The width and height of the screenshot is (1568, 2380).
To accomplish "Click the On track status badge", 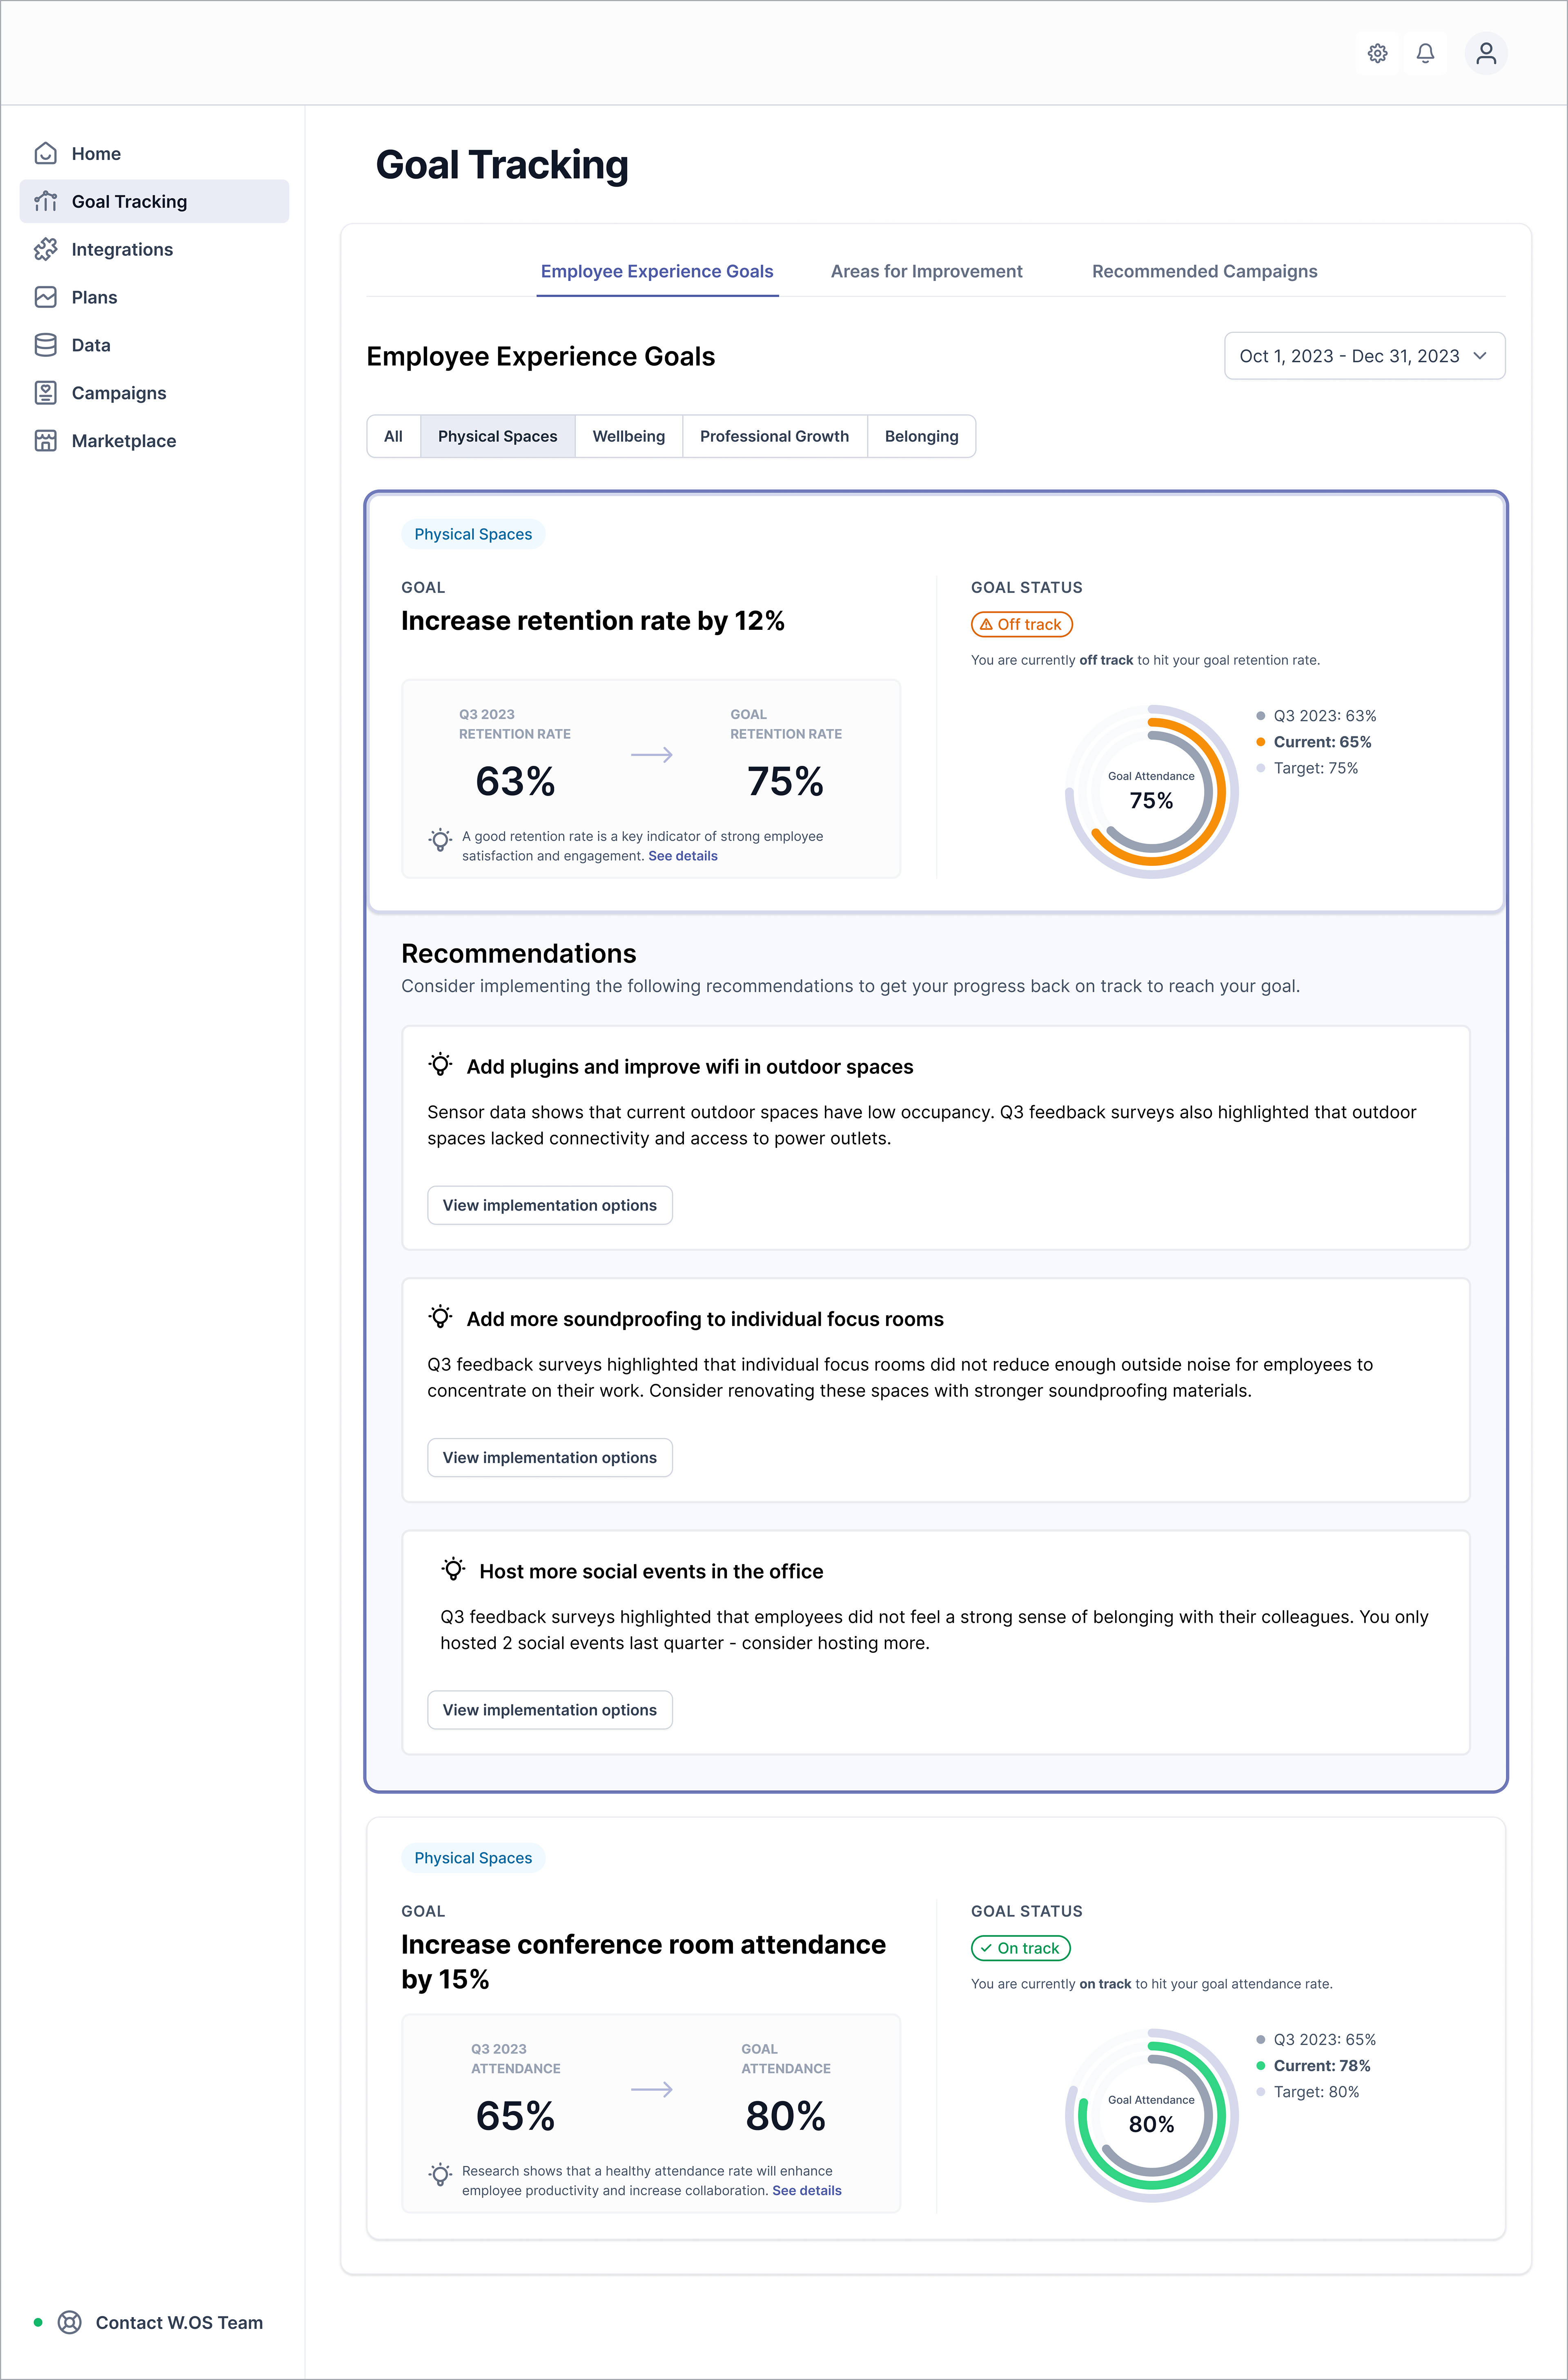I will [1020, 1948].
